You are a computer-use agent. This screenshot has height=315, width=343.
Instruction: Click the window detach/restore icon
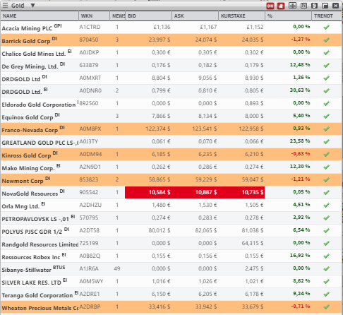click(325, 6)
